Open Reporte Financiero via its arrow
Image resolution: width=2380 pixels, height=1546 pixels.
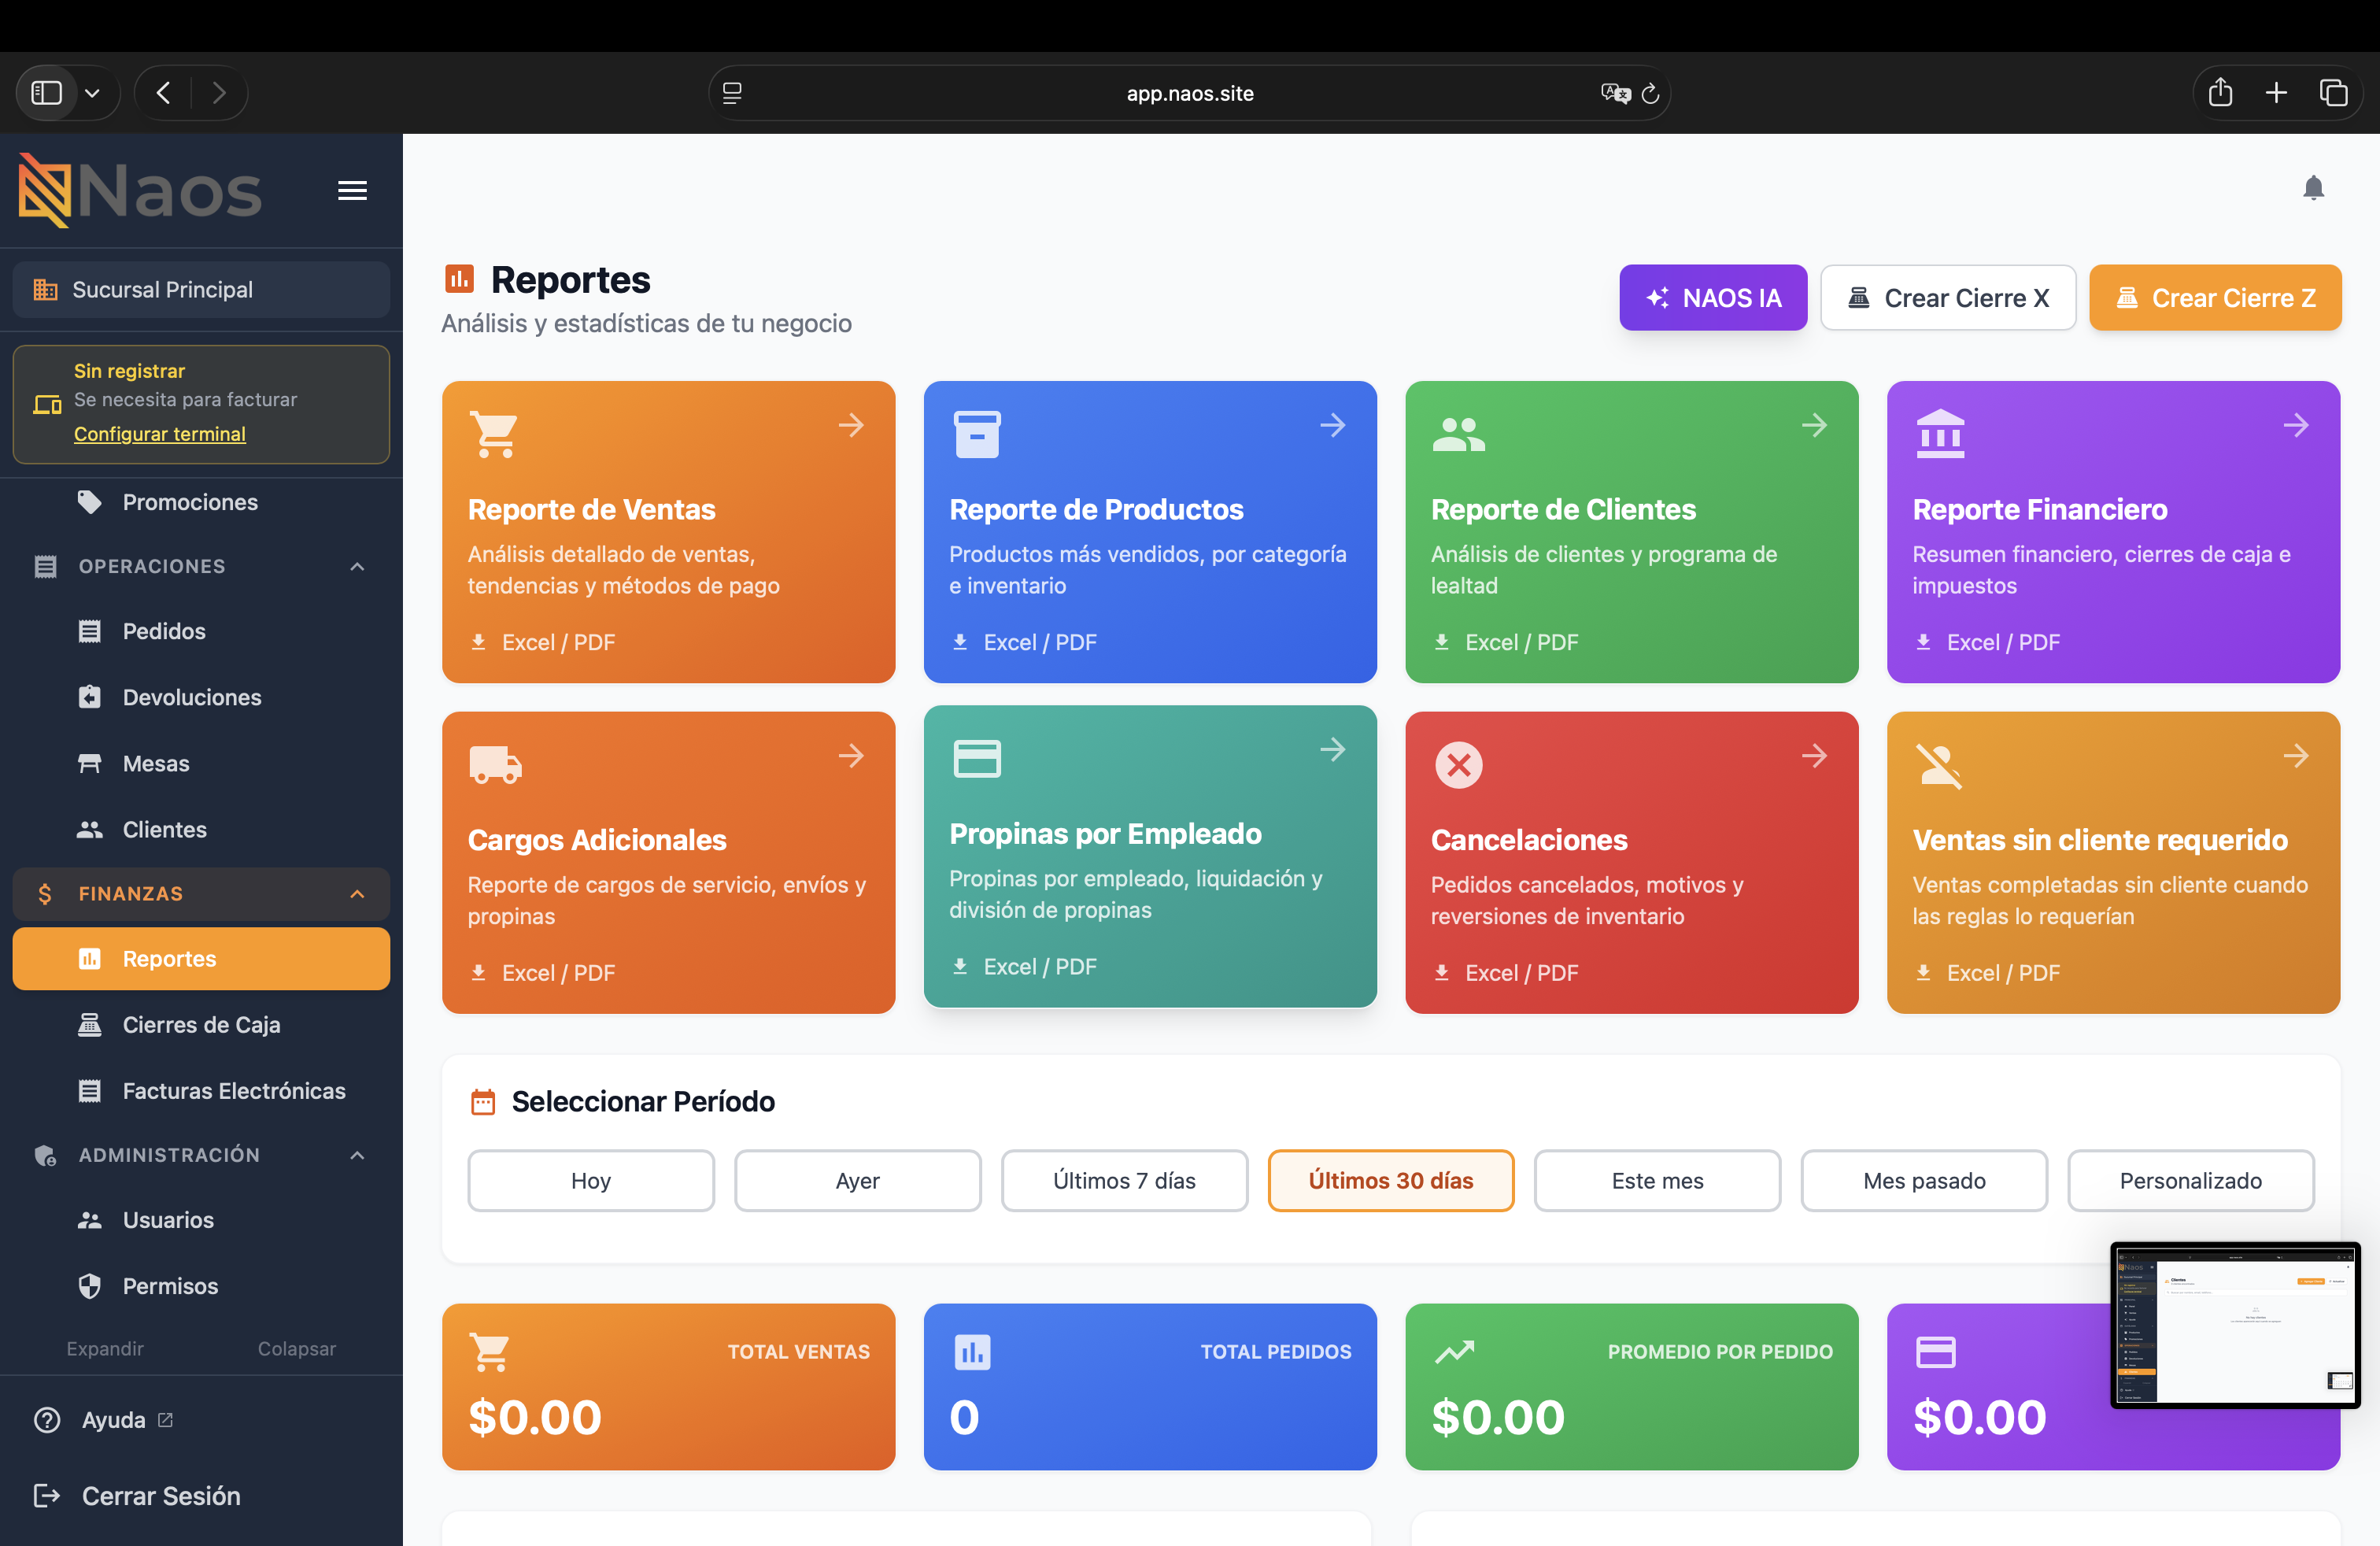[2296, 425]
